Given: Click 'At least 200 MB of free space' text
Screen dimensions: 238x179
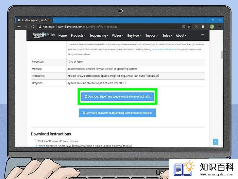Looking at the screenshot, I should pyautogui.click(x=84, y=76).
